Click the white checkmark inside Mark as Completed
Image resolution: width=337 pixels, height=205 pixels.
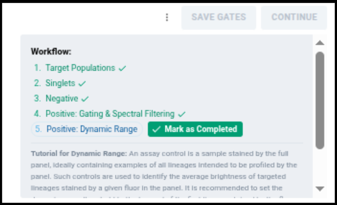(156, 130)
